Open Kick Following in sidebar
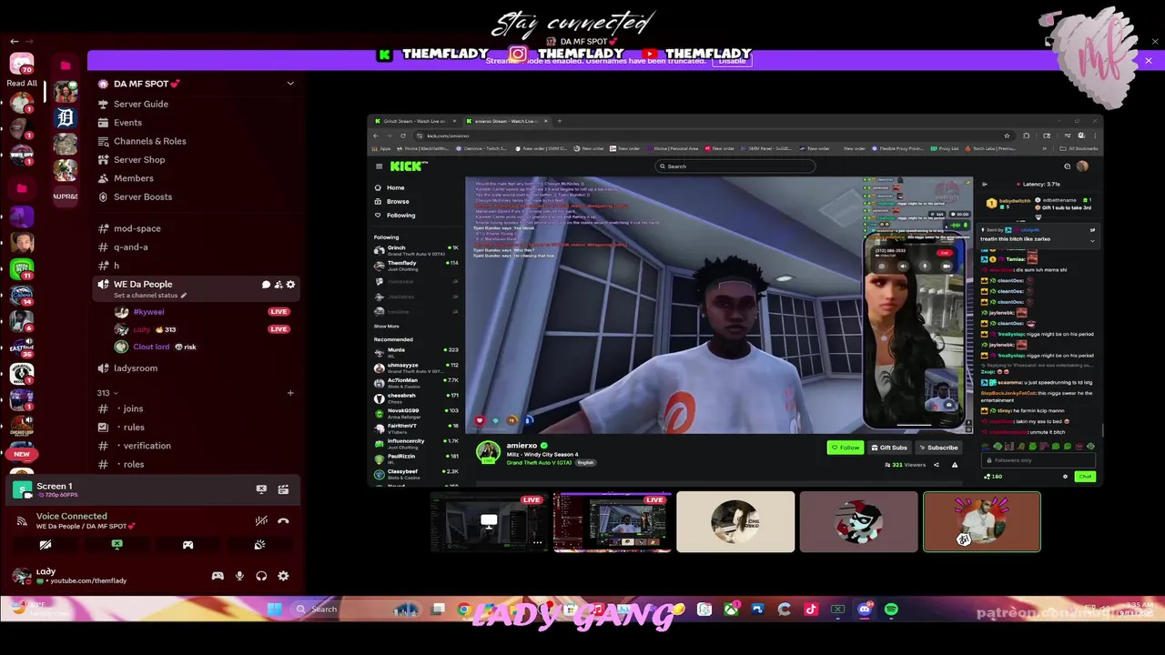The width and height of the screenshot is (1165, 655). point(400,216)
